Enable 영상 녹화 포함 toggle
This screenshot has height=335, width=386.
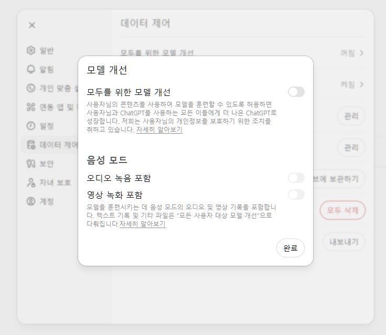(296, 195)
